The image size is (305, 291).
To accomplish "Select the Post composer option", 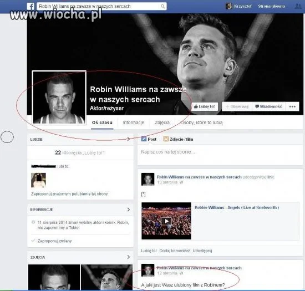I will point(149,139).
